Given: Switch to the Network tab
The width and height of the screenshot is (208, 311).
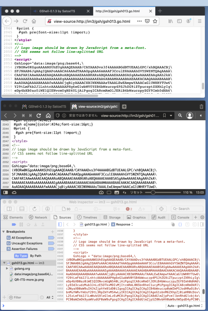Looking at the screenshot, I should (x=38, y=217).
